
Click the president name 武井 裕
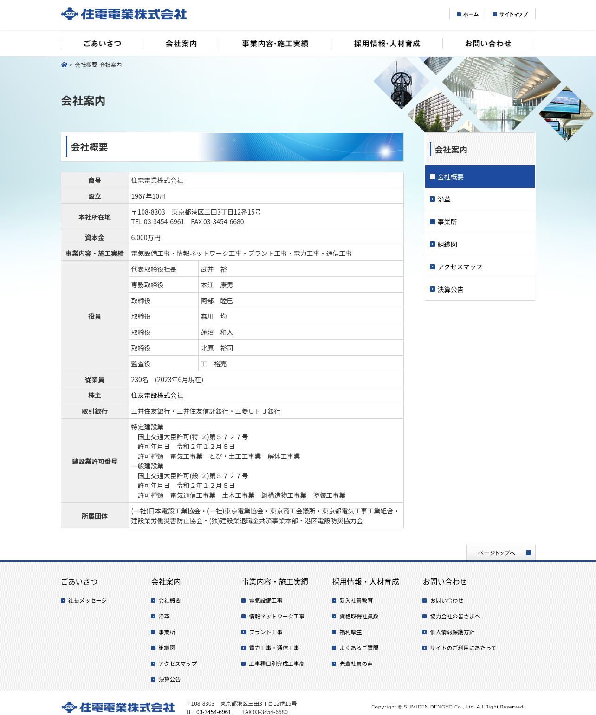tap(214, 269)
